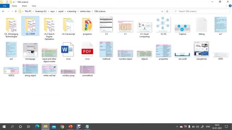
Task: Select the SOP2 image file
Action: click(220, 56)
